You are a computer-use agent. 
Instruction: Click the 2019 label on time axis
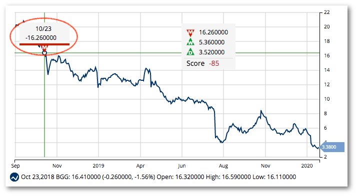tap(98, 166)
